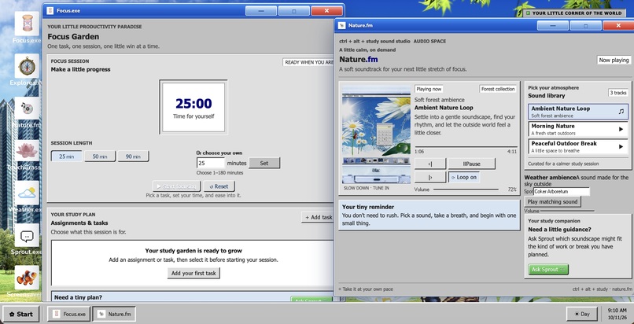634x324 pixels.
Task: Minimize the Nature.fm window
Action: coord(553,25)
